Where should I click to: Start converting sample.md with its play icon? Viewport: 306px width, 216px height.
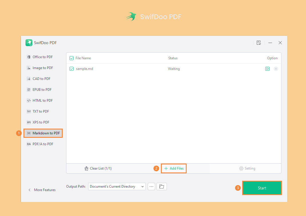coord(267,69)
